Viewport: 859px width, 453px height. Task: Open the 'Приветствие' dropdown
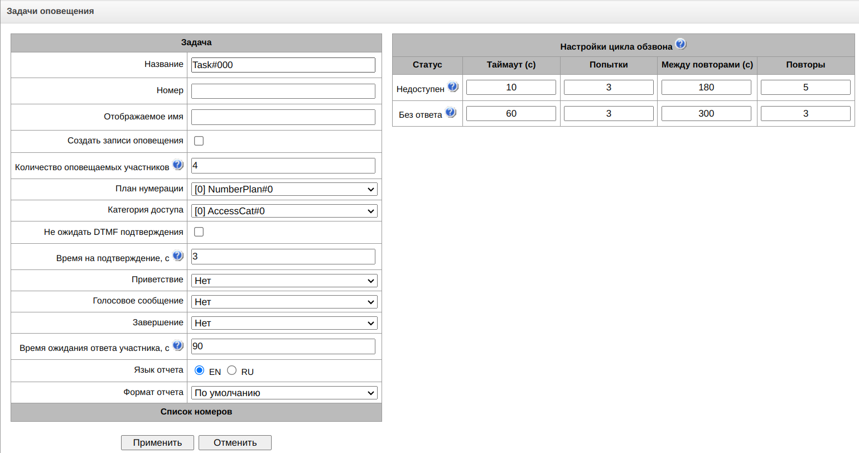pyautogui.click(x=284, y=281)
